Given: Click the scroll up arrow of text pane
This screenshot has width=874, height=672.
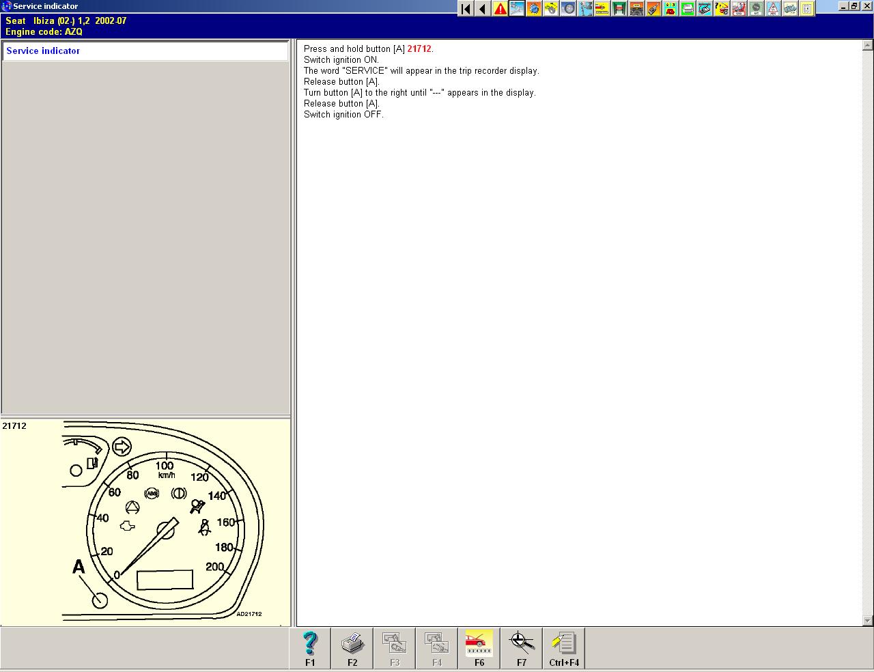Looking at the screenshot, I should point(868,46).
